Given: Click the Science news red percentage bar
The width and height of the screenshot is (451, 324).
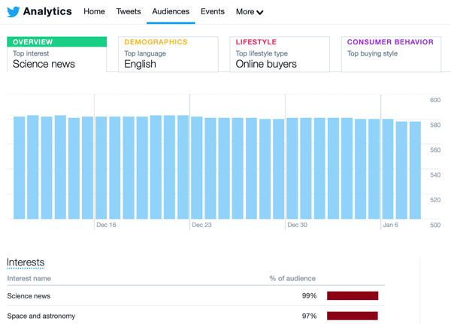Looking at the screenshot, I should pos(353,295).
